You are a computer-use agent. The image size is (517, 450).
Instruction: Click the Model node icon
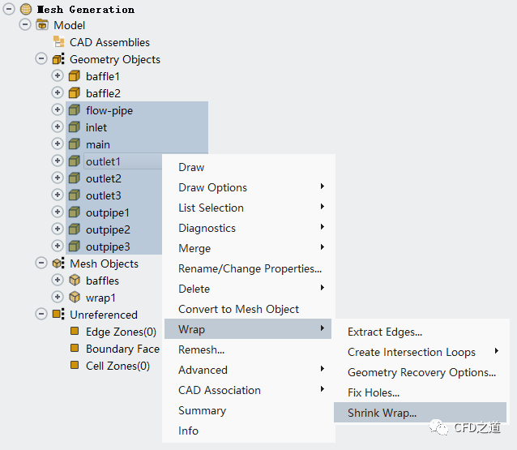pyautogui.click(x=42, y=25)
